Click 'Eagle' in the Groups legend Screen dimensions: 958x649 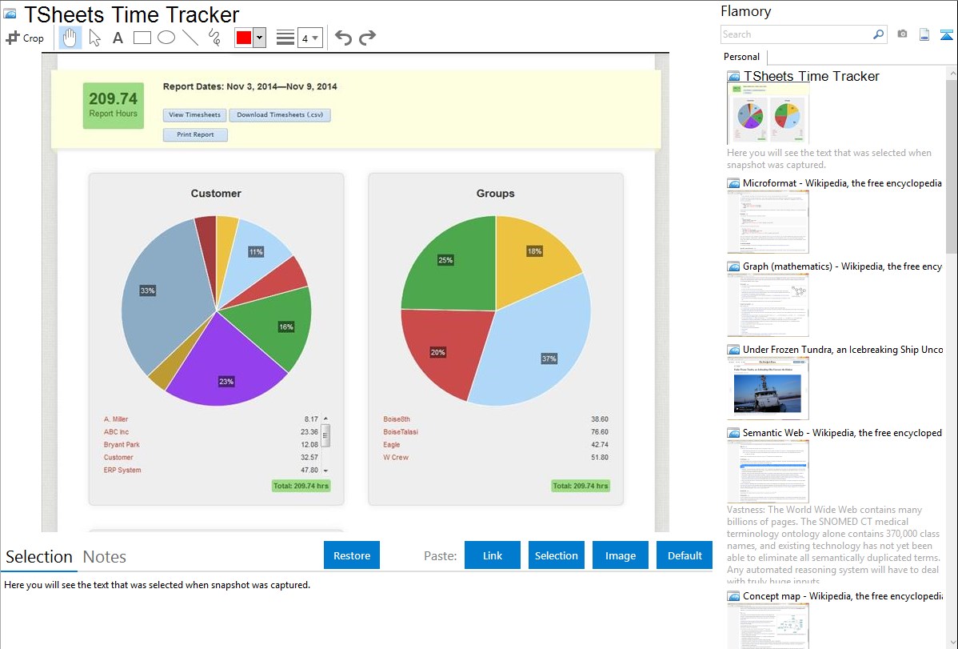(392, 445)
